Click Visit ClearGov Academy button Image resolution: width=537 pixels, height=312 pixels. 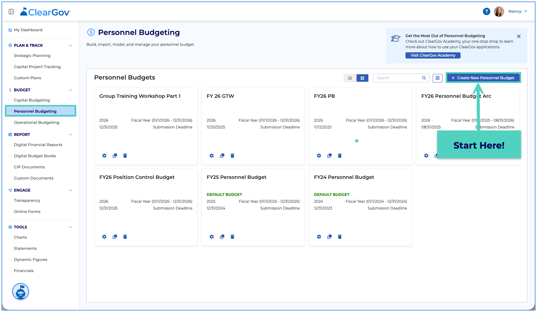[433, 55]
